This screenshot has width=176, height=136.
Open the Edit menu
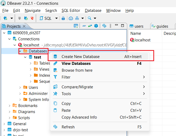click(x=17, y=11)
